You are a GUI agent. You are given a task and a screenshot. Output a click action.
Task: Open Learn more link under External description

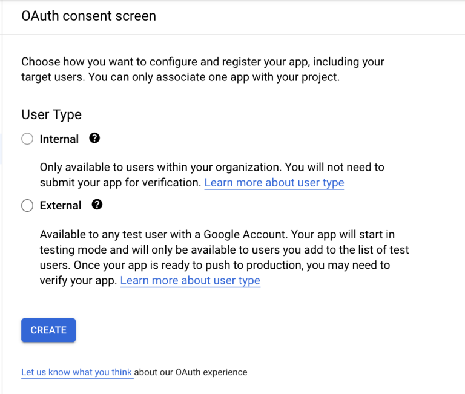[190, 281]
